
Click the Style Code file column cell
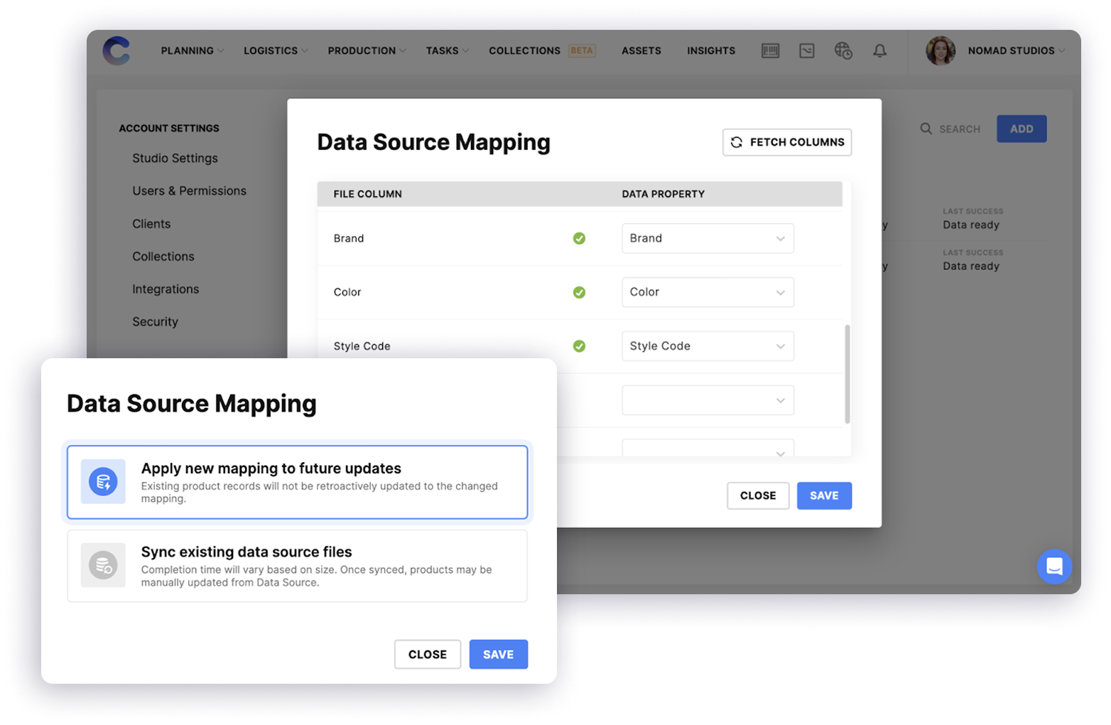pos(362,346)
